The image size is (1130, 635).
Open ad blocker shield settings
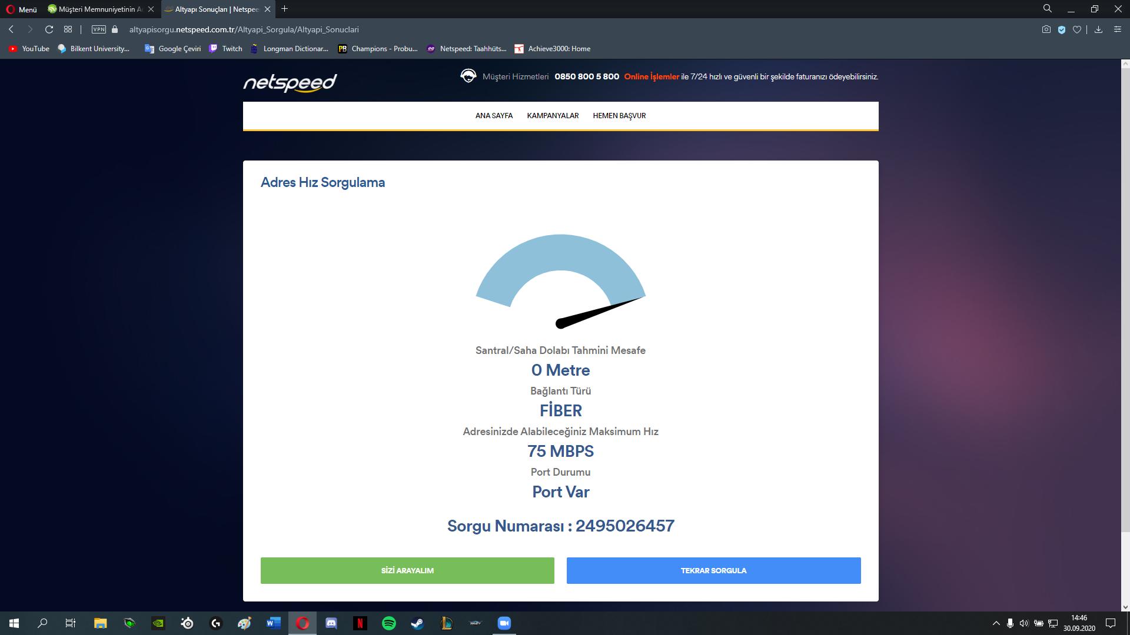tap(1062, 29)
